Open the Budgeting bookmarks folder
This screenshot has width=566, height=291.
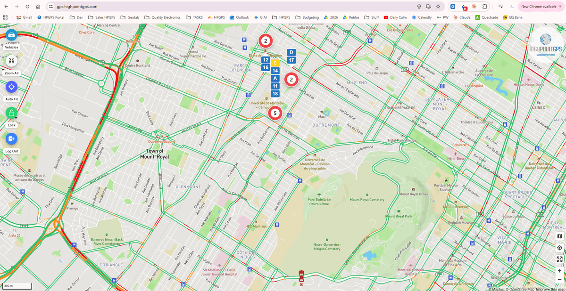coord(306,17)
